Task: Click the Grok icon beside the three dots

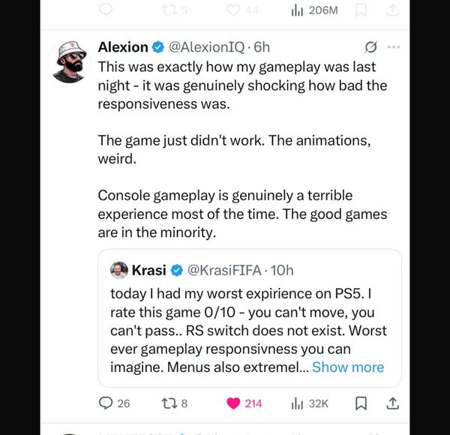Action: 370,46
